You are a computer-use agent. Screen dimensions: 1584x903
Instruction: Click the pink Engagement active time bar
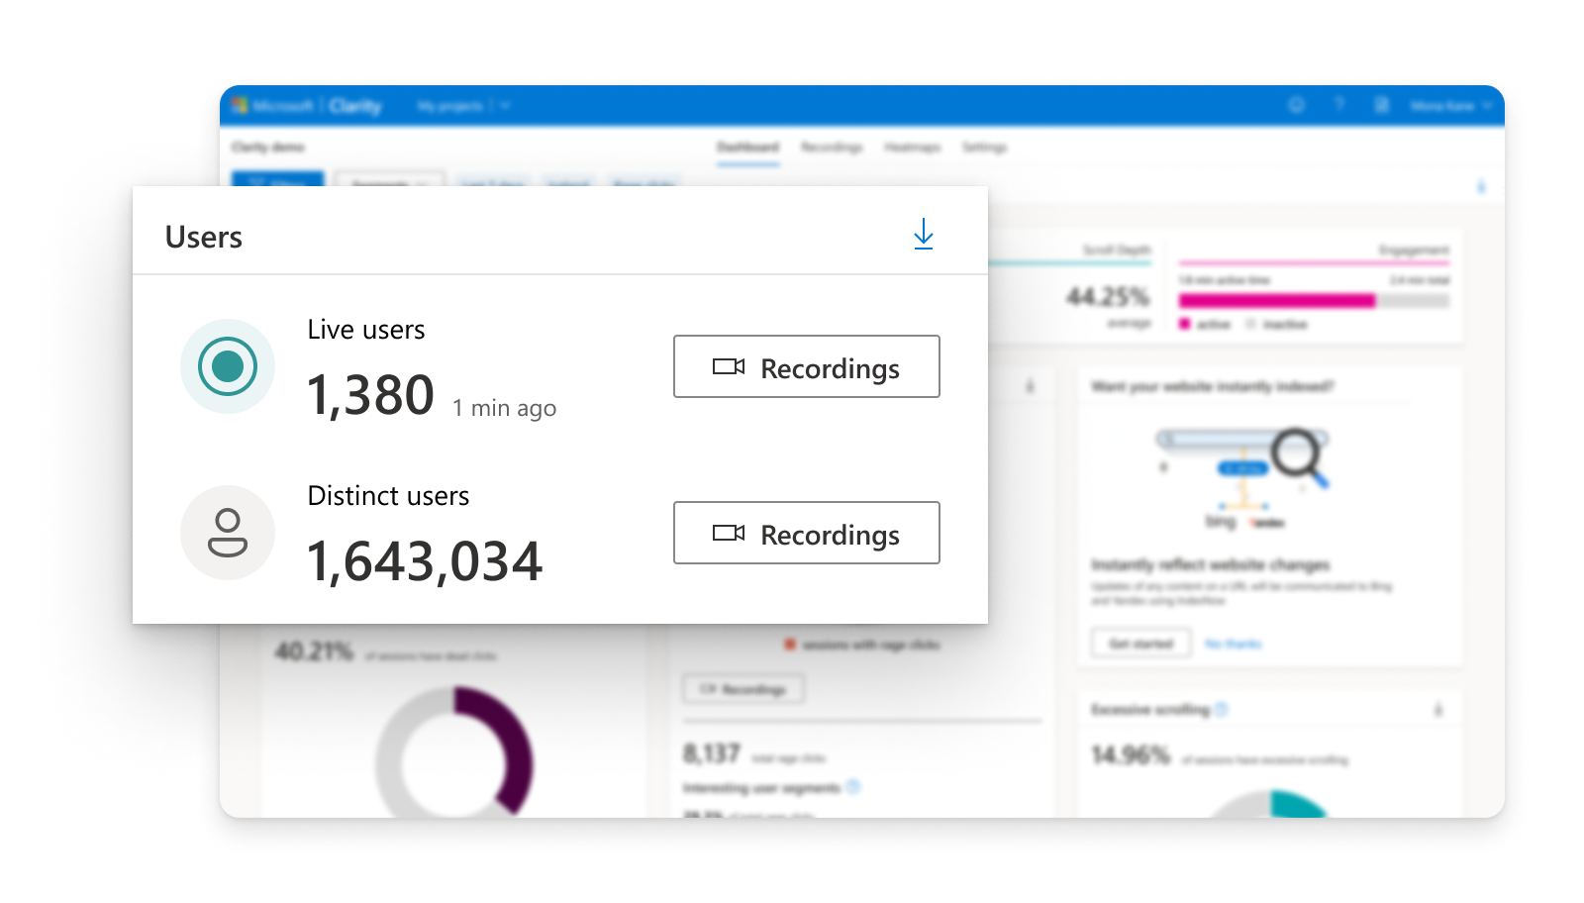(x=1276, y=301)
